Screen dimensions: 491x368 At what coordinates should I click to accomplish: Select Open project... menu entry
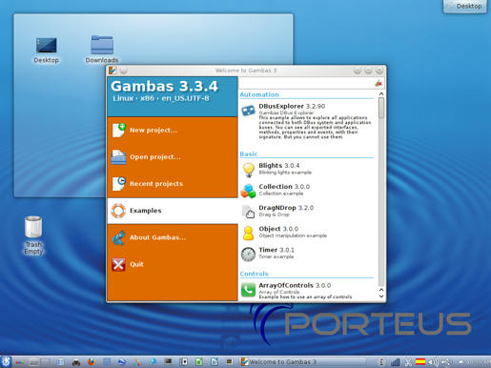173,157
